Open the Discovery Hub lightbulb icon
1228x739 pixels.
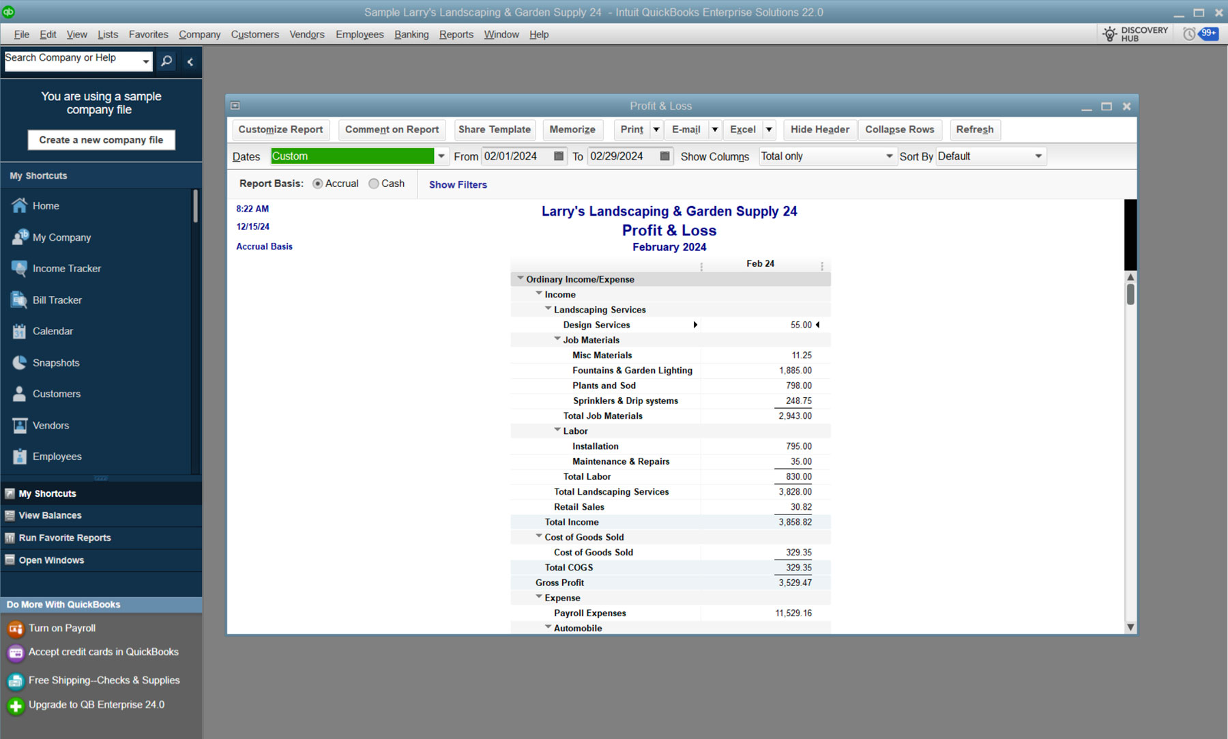point(1110,34)
